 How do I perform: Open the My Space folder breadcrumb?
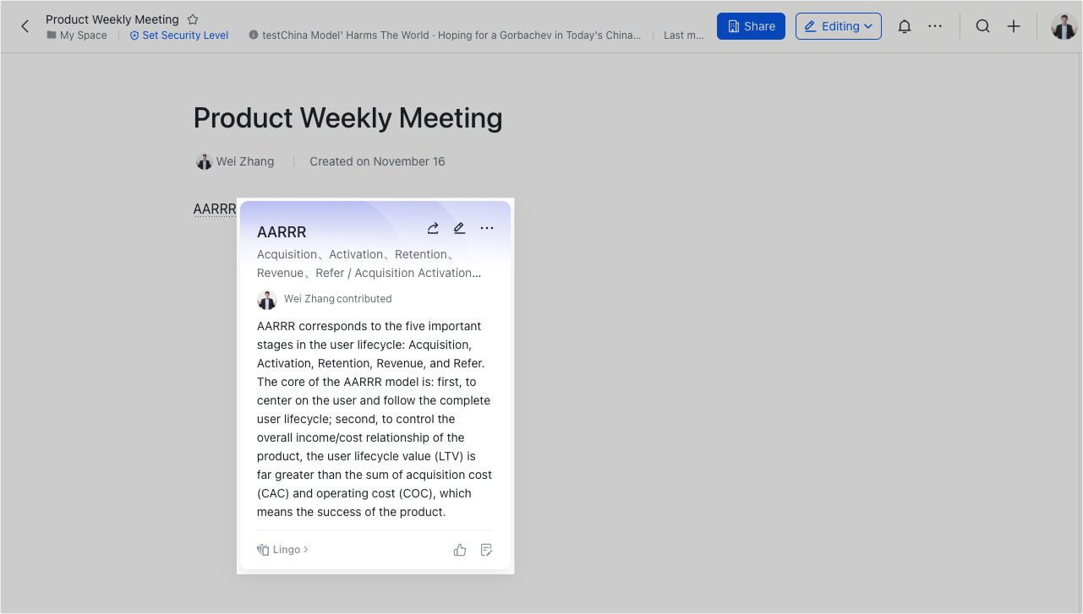77,35
